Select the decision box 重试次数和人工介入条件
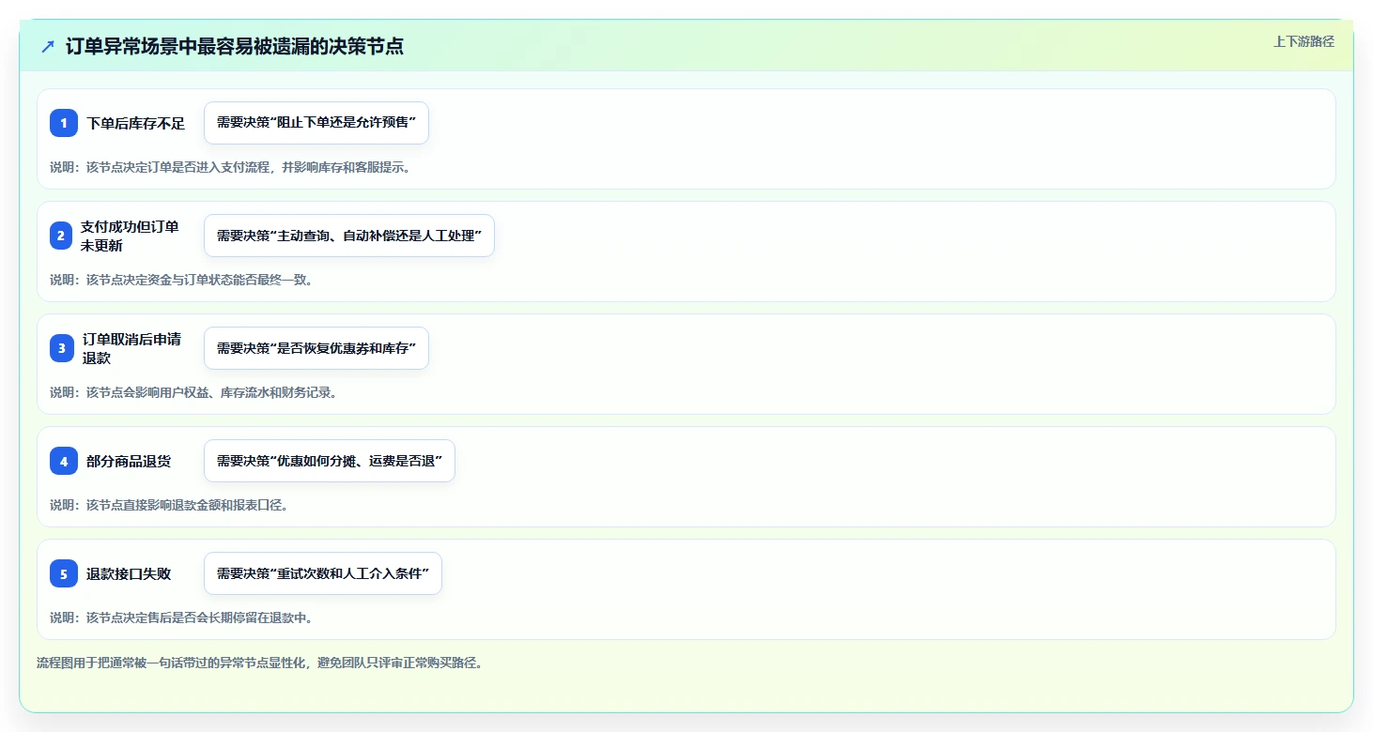Screen dimensions: 1373x732 coord(323,573)
